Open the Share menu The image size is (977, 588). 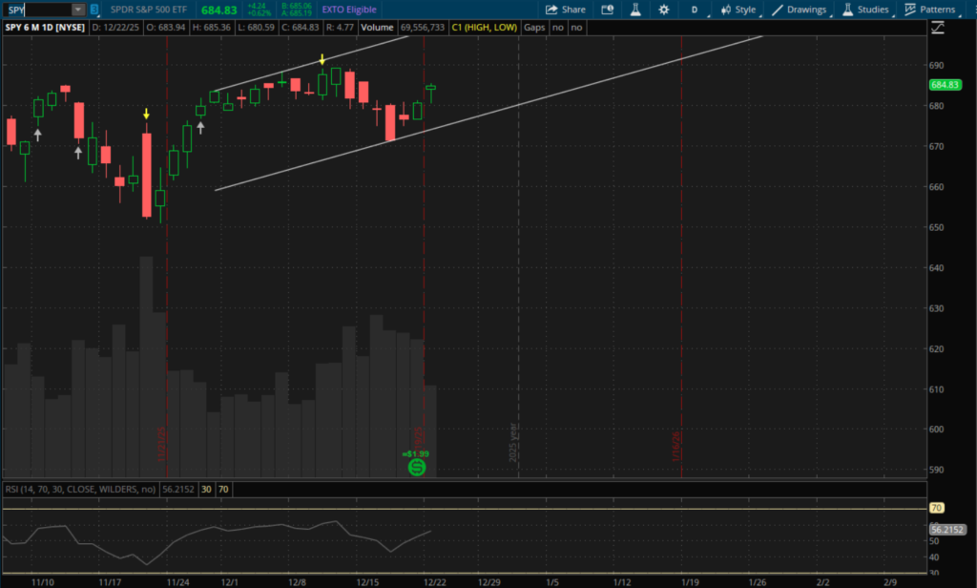point(565,10)
